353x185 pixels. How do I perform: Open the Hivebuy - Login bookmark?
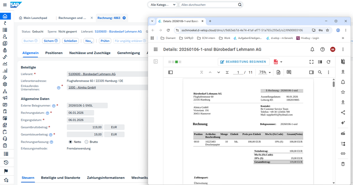point(307,38)
